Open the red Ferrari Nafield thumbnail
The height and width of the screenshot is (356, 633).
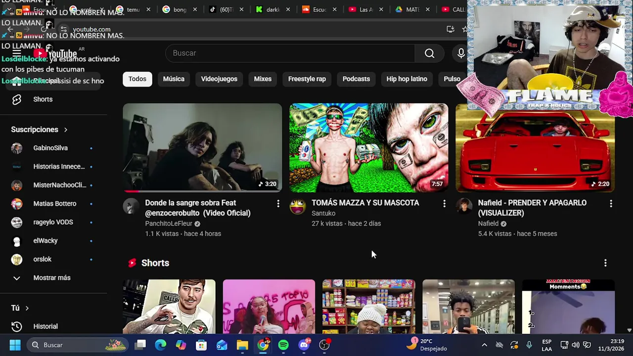coord(535,147)
